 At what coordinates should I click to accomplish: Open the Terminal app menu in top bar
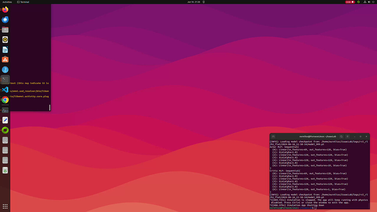(23, 2)
